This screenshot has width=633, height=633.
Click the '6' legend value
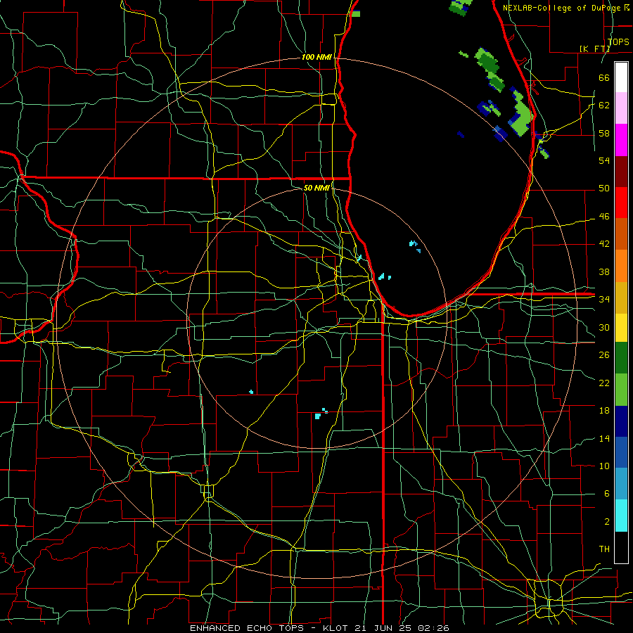tap(606, 494)
